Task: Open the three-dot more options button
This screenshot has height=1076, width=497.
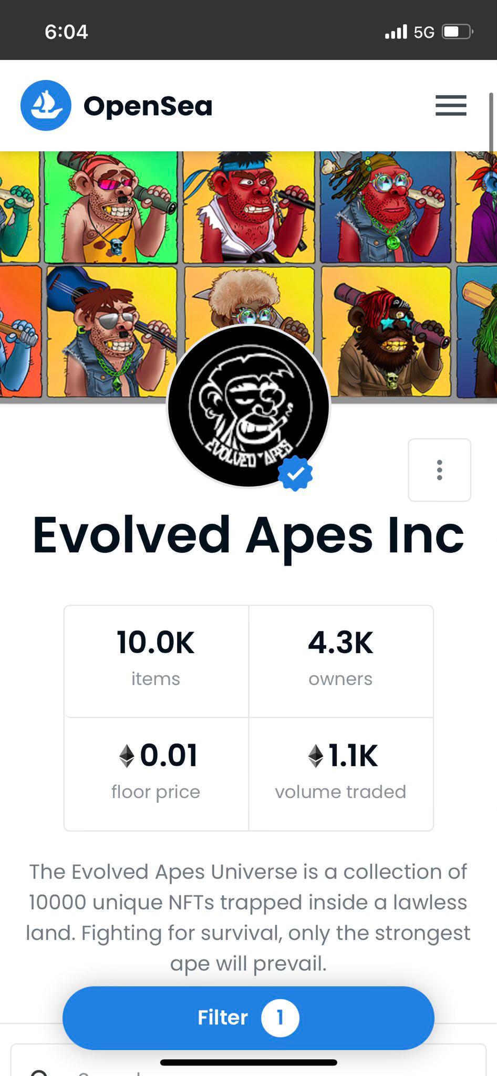Action: (439, 470)
